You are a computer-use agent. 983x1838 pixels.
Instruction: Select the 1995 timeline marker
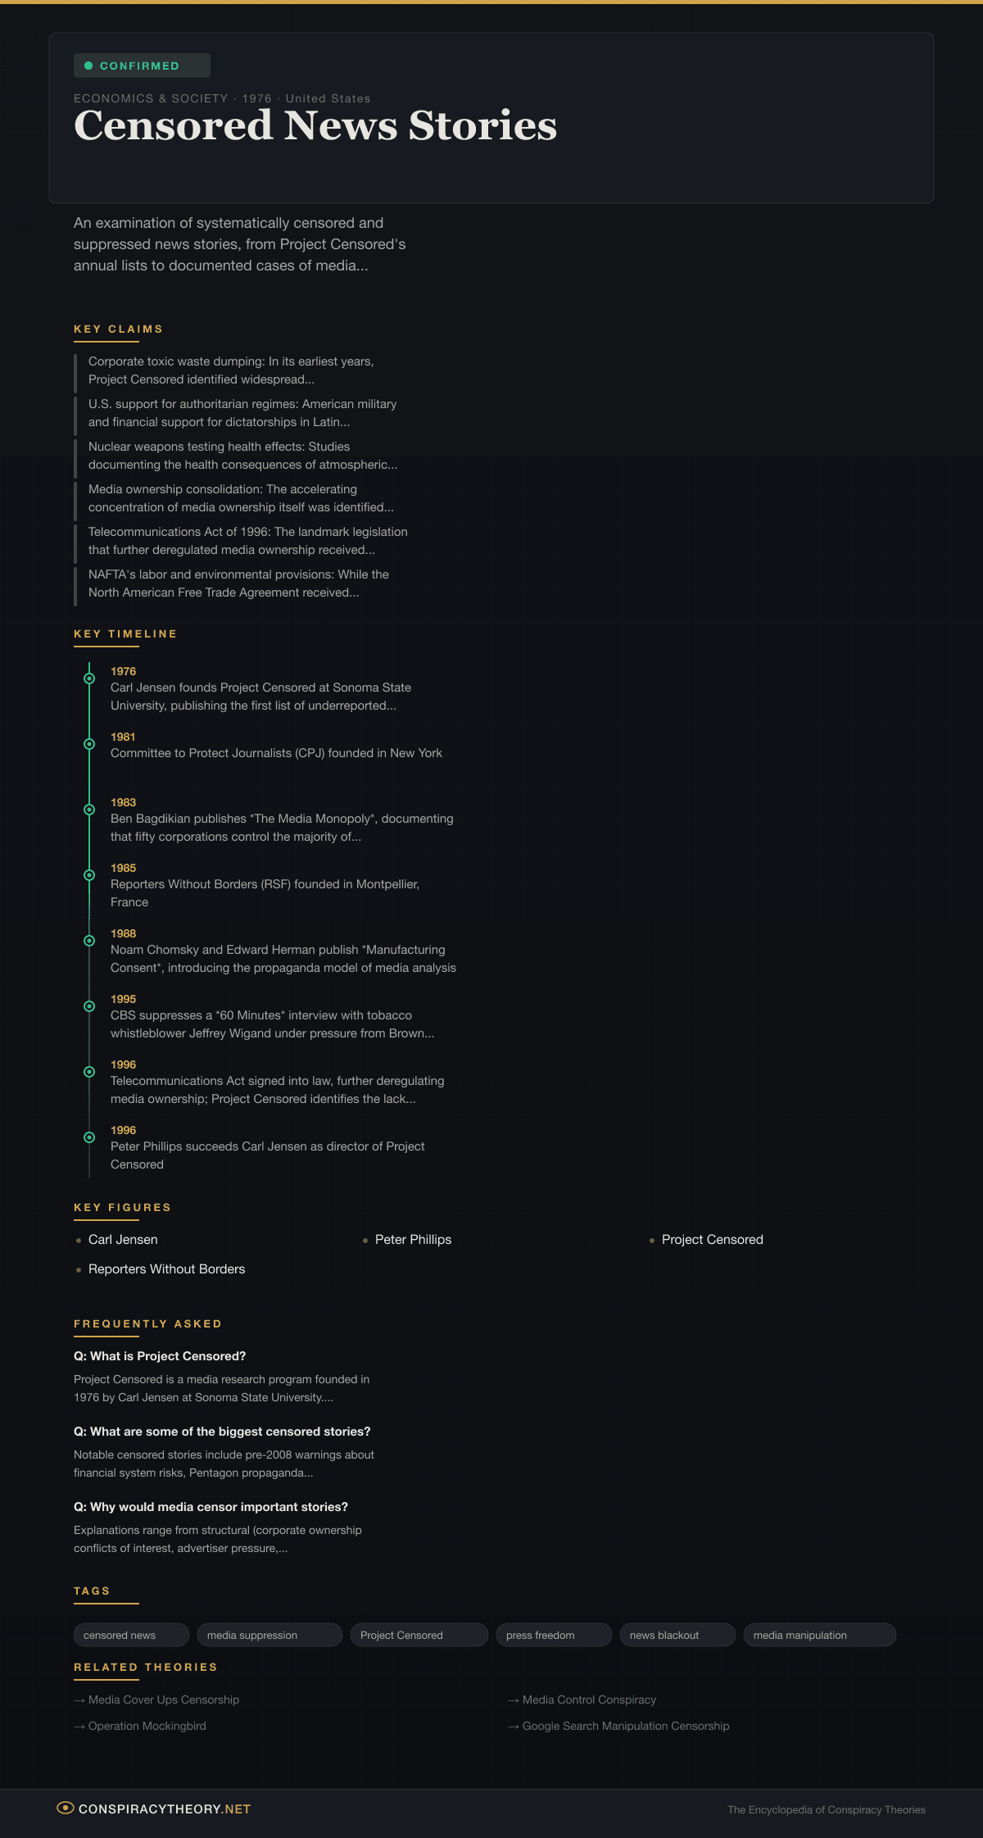(x=89, y=1006)
